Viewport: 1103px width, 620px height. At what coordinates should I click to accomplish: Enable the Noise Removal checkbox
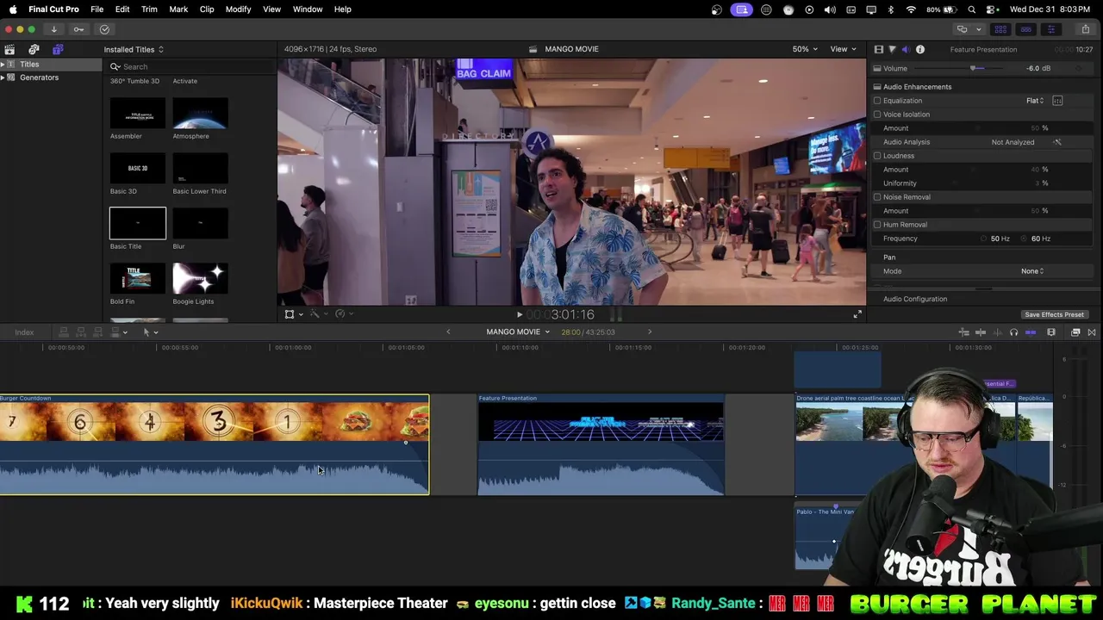[x=877, y=197]
